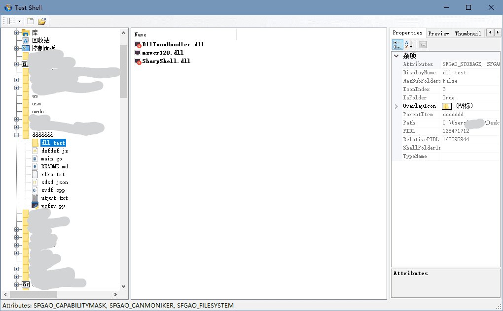Expand the OverlayIcon property
The image size is (503, 311).
pos(396,106)
